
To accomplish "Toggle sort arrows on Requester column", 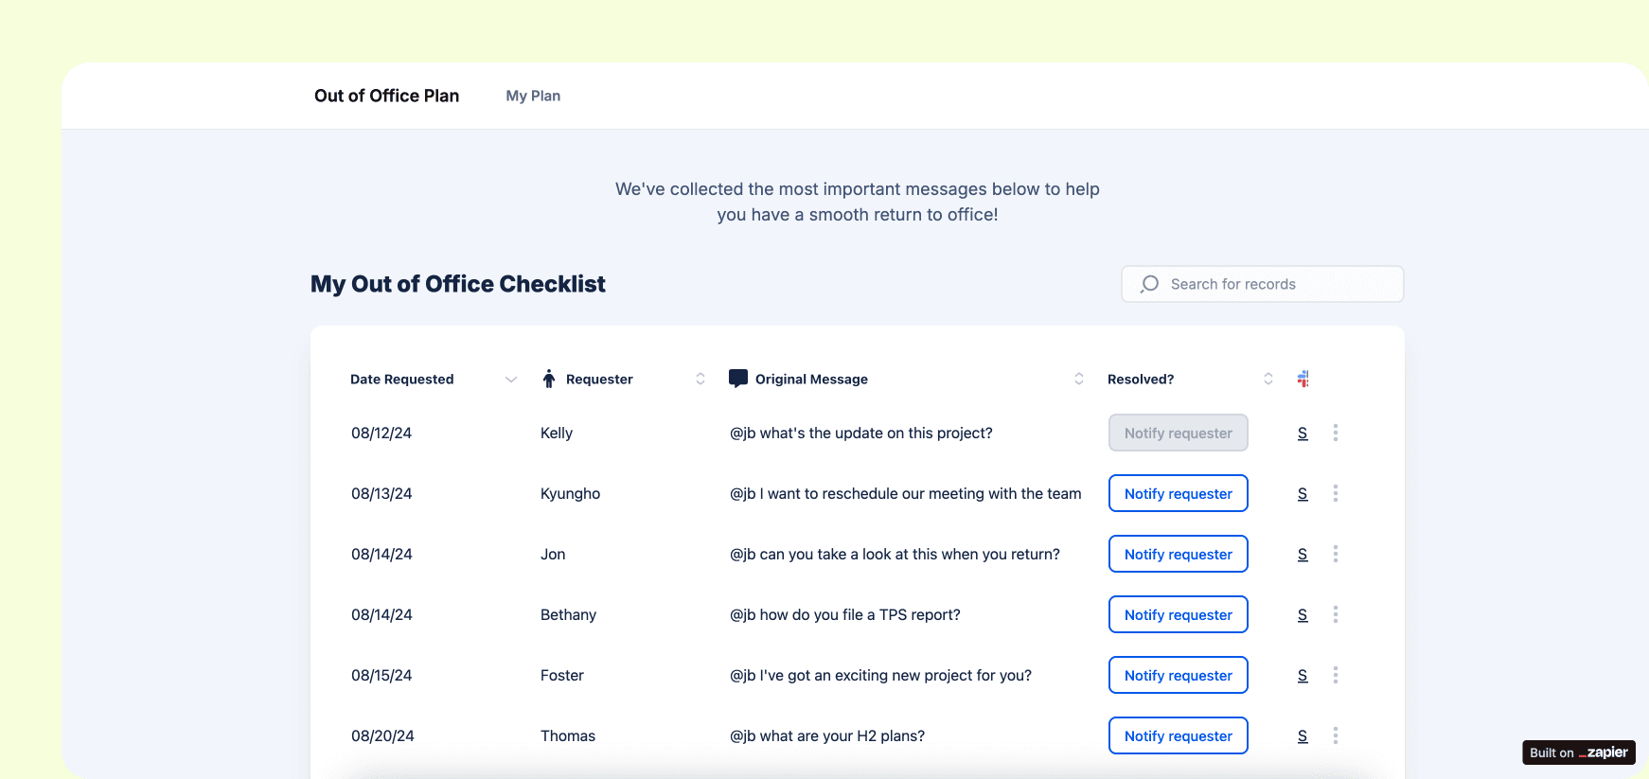I will pyautogui.click(x=700, y=379).
